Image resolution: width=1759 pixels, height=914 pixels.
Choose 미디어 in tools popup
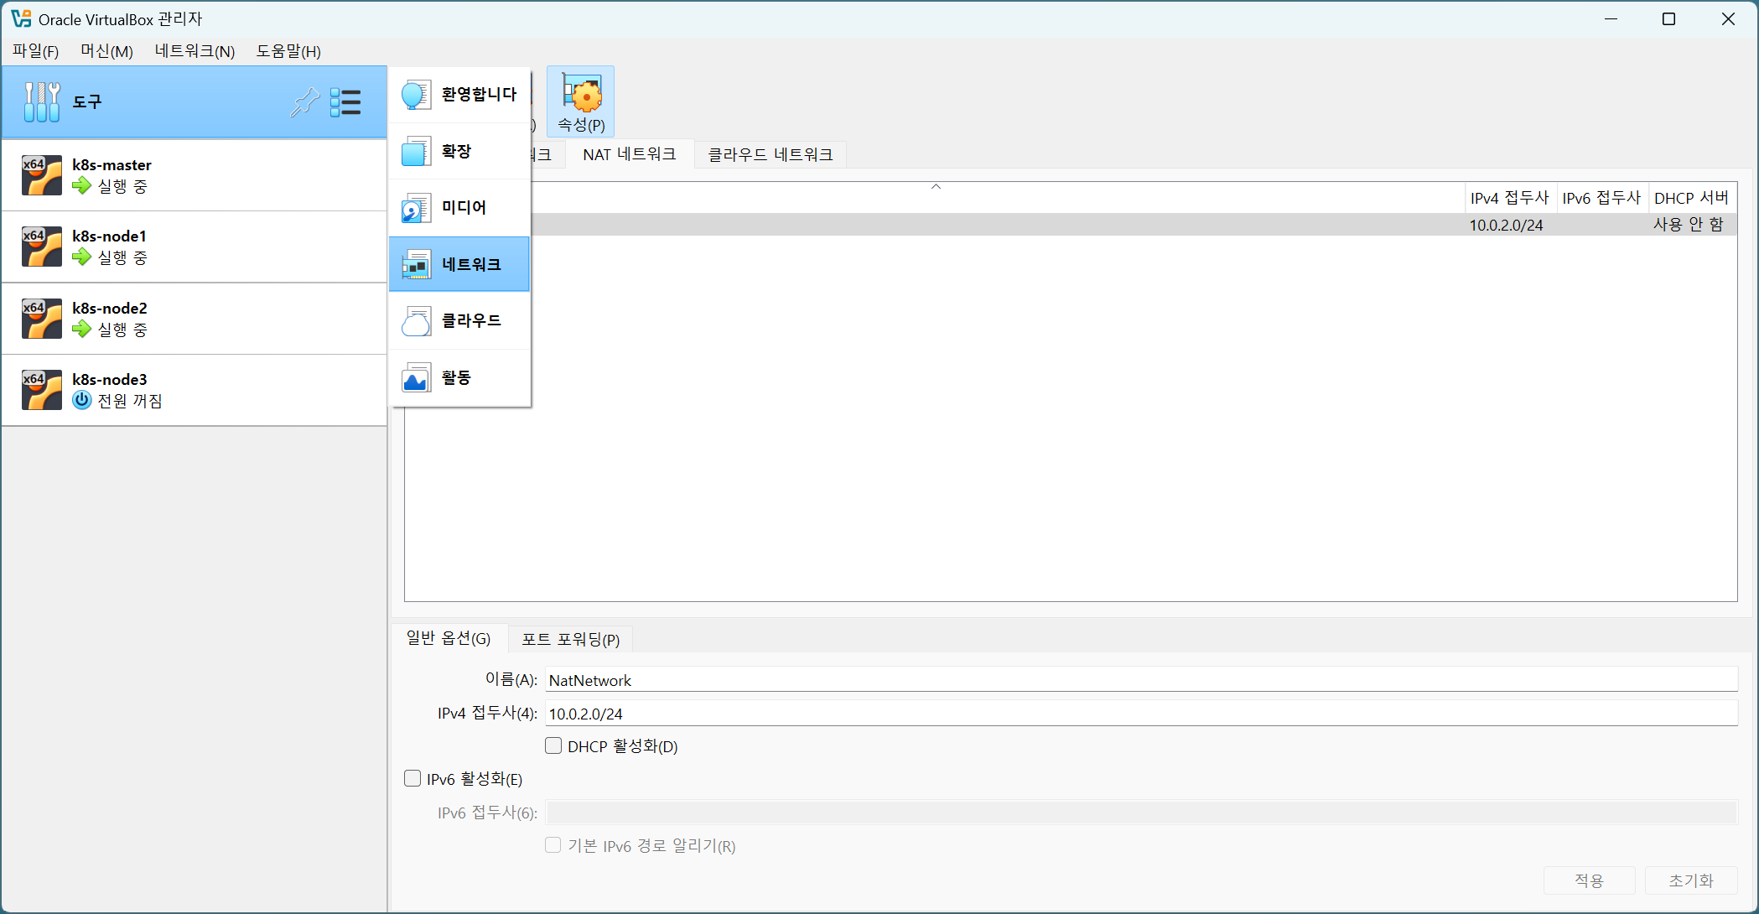[x=460, y=208]
